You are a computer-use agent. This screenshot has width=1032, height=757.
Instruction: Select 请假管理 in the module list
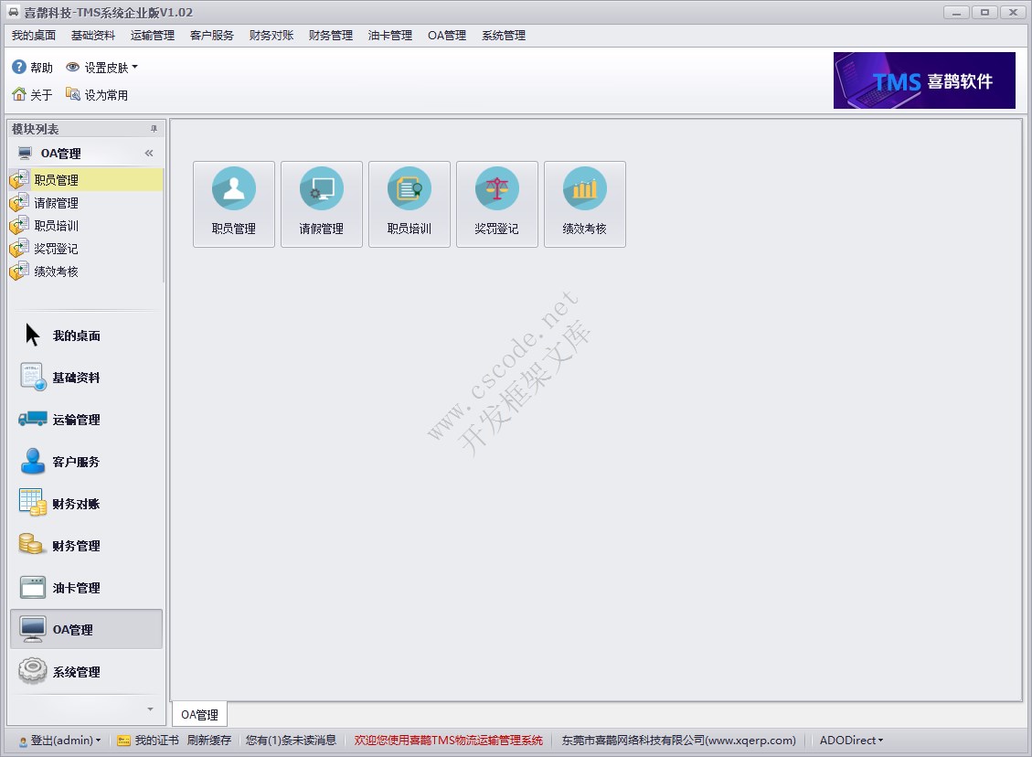pos(86,203)
